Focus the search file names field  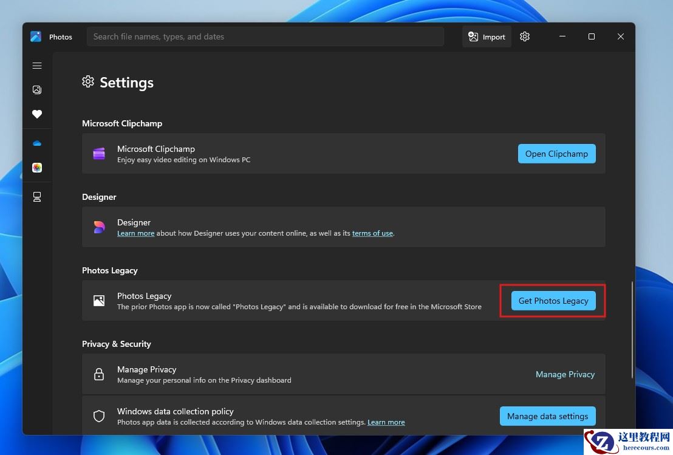[x=265, y=37]
